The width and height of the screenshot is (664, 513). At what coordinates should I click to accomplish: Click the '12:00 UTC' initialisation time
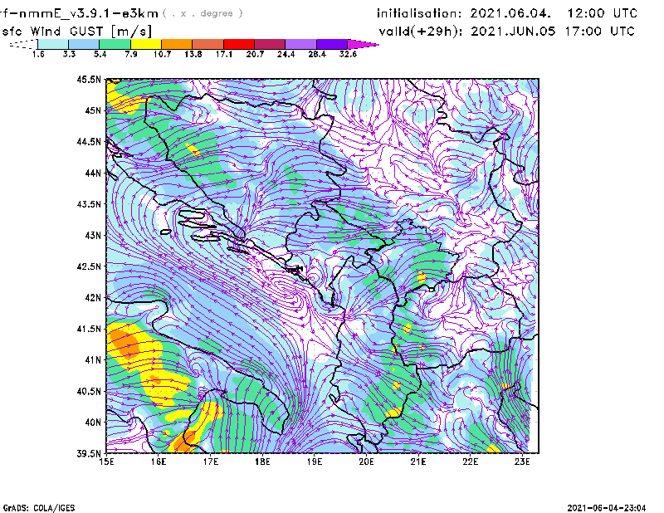point(603,13)
